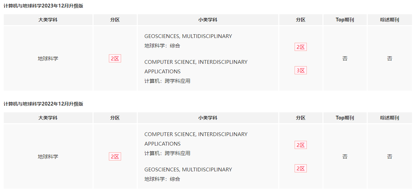Click 小类学科 header in the 2023 table

[208, 20]
